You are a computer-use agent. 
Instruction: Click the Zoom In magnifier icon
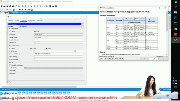[x=35, y=6]
